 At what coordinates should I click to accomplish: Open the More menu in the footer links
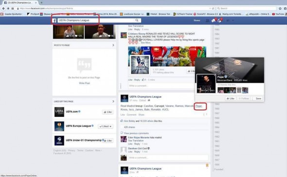pos(98,150)
